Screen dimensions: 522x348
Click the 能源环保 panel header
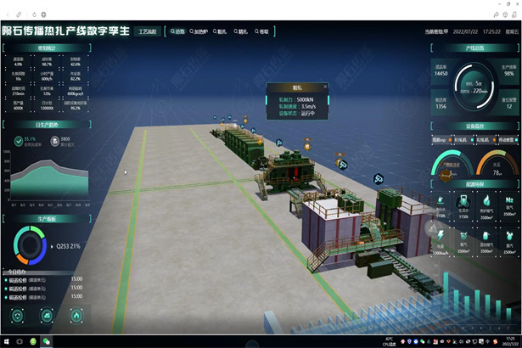(x=474, y=184)
